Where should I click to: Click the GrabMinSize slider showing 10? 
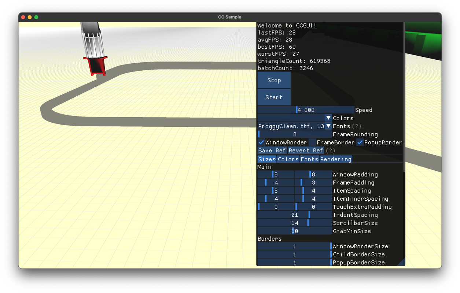click(295, 231)
